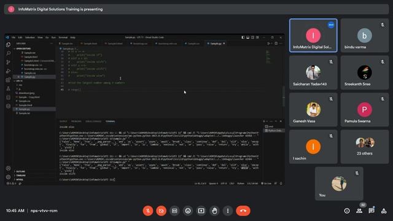Split the editor to the right

pyautogui.click(x=276, y=44)
